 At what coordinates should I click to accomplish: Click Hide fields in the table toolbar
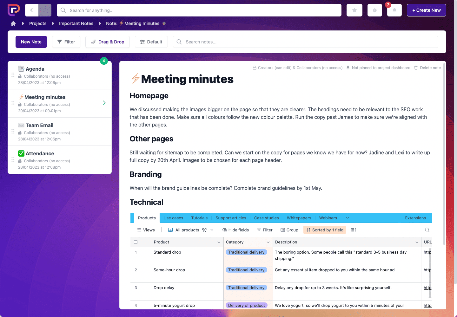coord(235,230)
